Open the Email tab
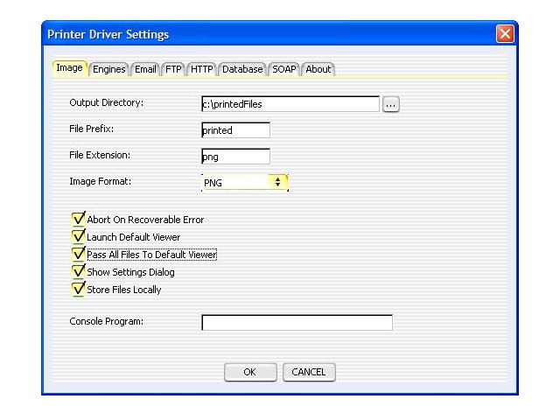 point(145,69)
